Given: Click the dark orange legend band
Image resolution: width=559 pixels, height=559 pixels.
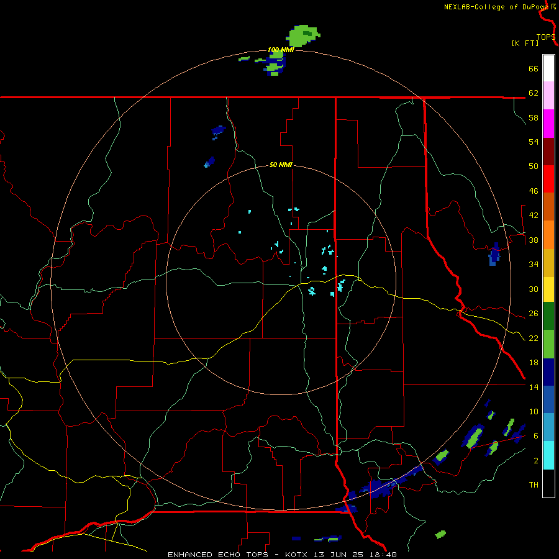Looking at the screenshot, I should coord(548,206).
